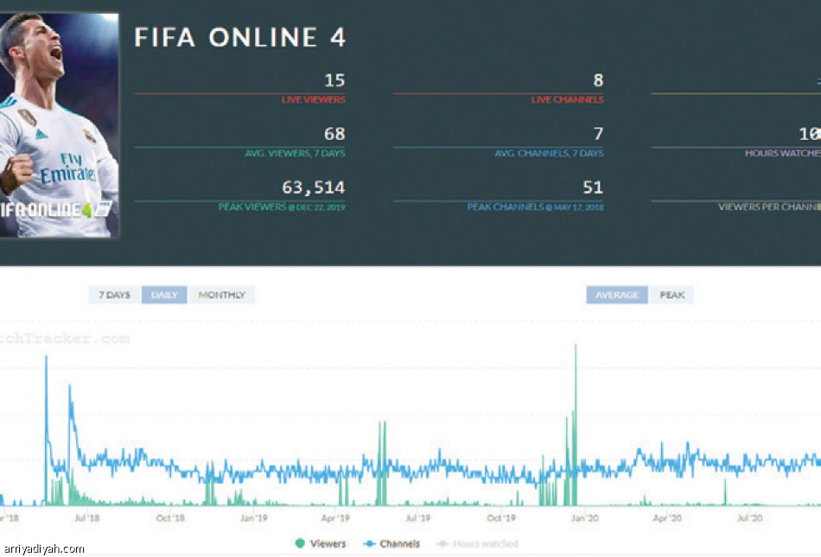Toggle Channels series in chart legend
Viewport: 821px width, 557px height.
click(x=393, y=544)
